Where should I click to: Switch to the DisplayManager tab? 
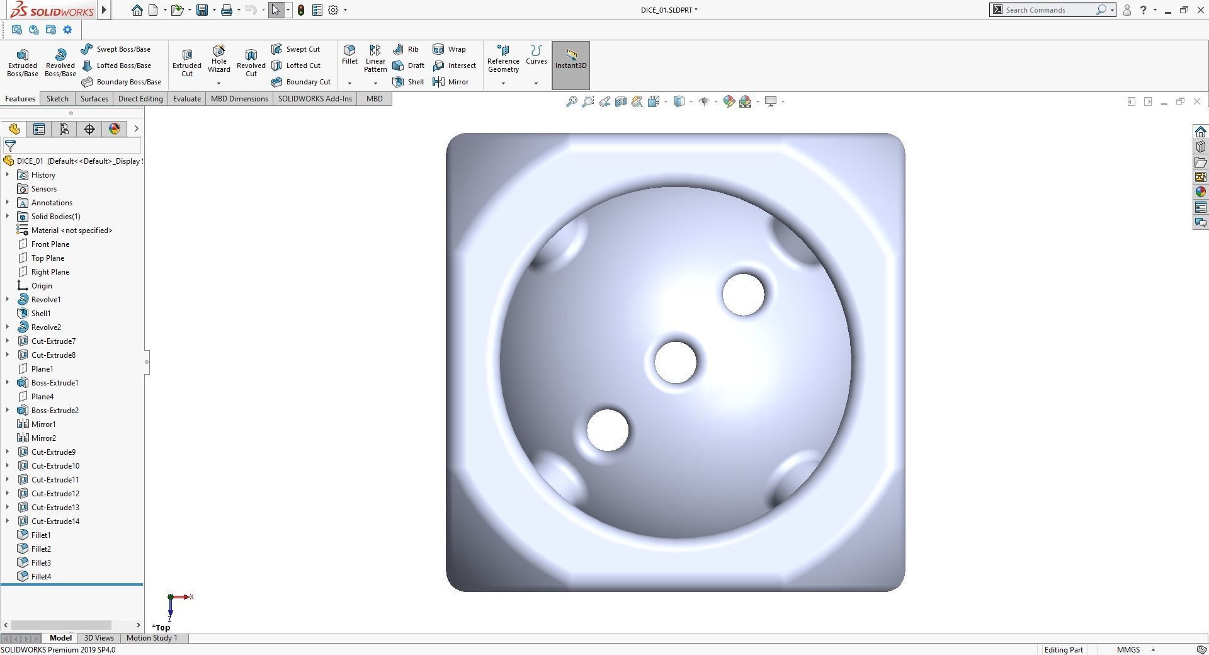click(115, 129)
